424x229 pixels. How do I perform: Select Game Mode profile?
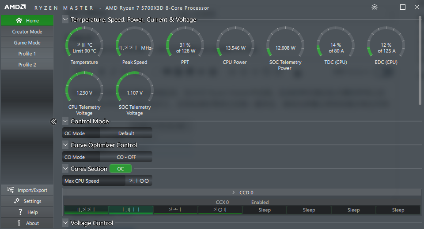point(27,43)
